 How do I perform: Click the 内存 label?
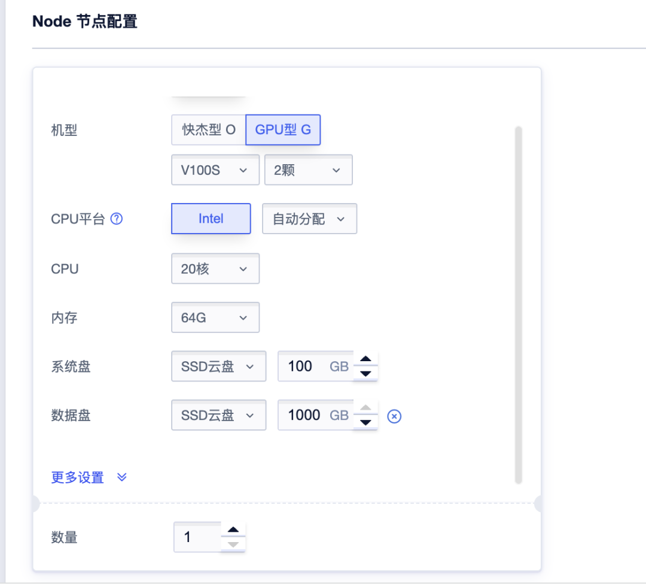pos(64,317)
